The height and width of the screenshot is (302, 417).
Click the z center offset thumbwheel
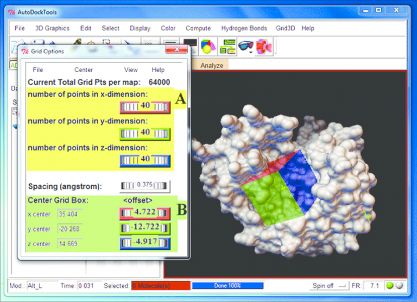(x=146, y=242)
